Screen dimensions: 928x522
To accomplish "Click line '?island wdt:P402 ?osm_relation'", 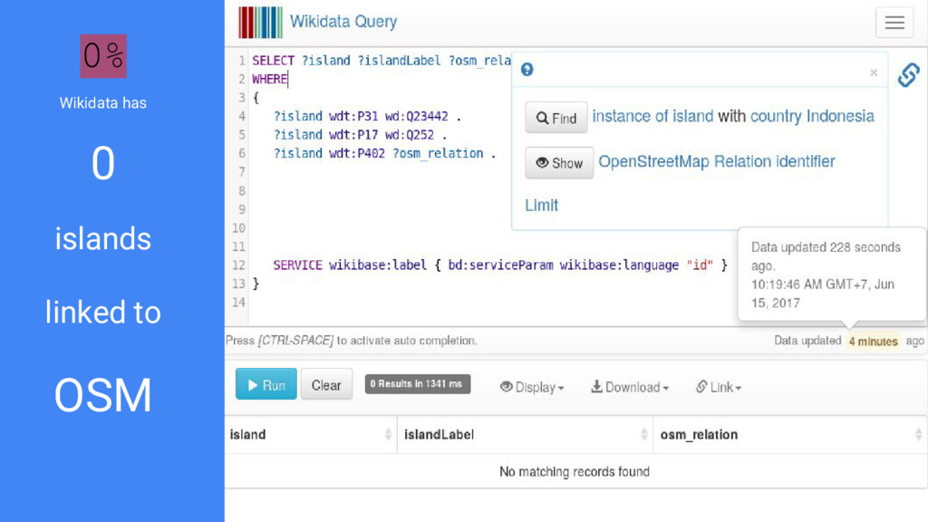I will [x=384, y=153].
